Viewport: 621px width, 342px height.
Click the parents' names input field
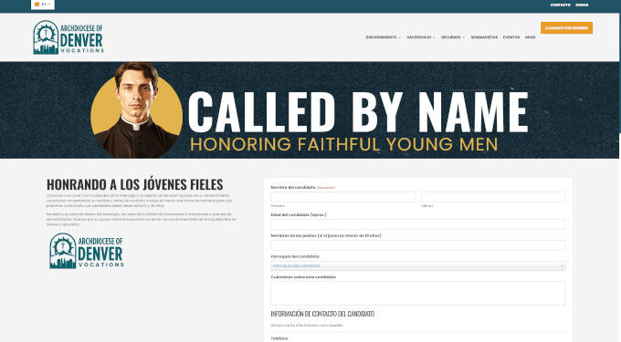tap(418, 245)
